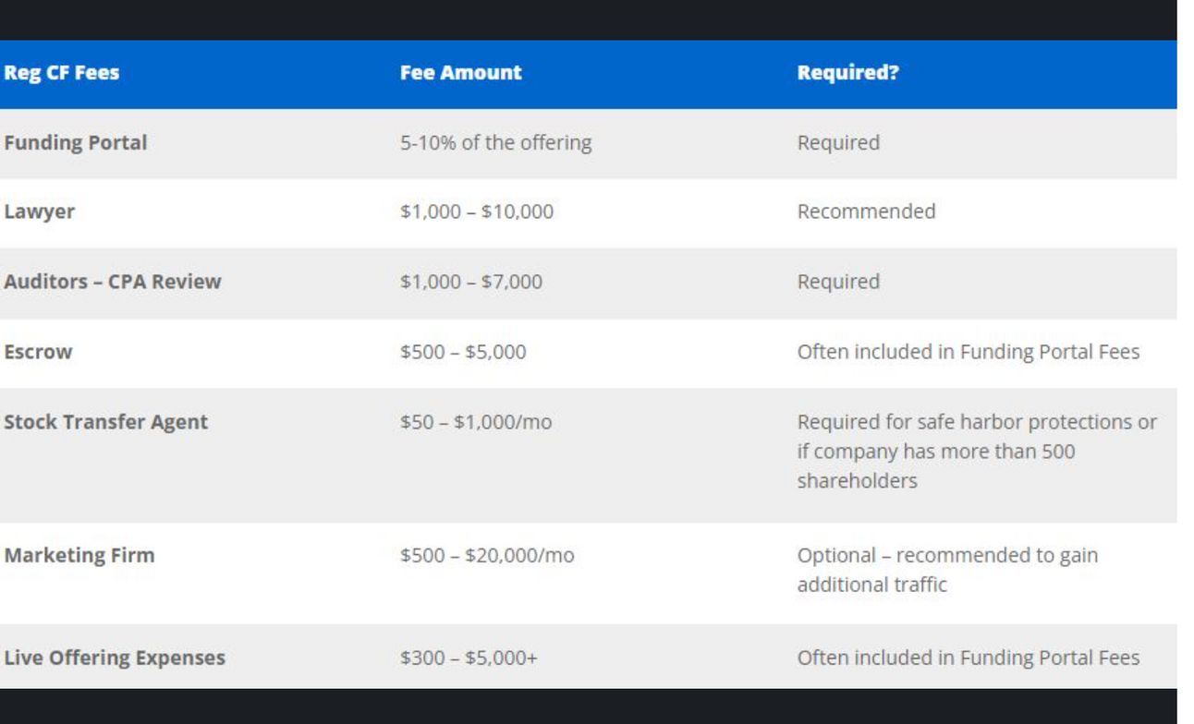Click the $500 – $5,000 fee cell

[463, 352]
